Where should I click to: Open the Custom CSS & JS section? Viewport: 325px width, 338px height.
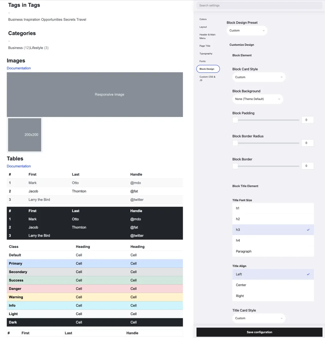pyautogui.click(x=207, y=78)
